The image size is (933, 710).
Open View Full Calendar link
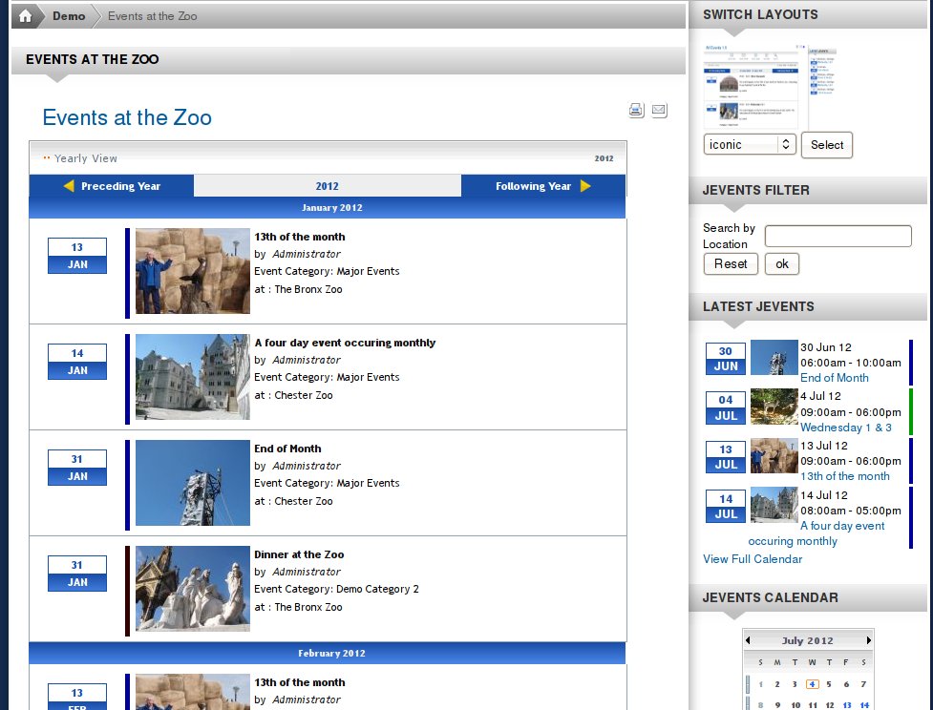point(753,559)
